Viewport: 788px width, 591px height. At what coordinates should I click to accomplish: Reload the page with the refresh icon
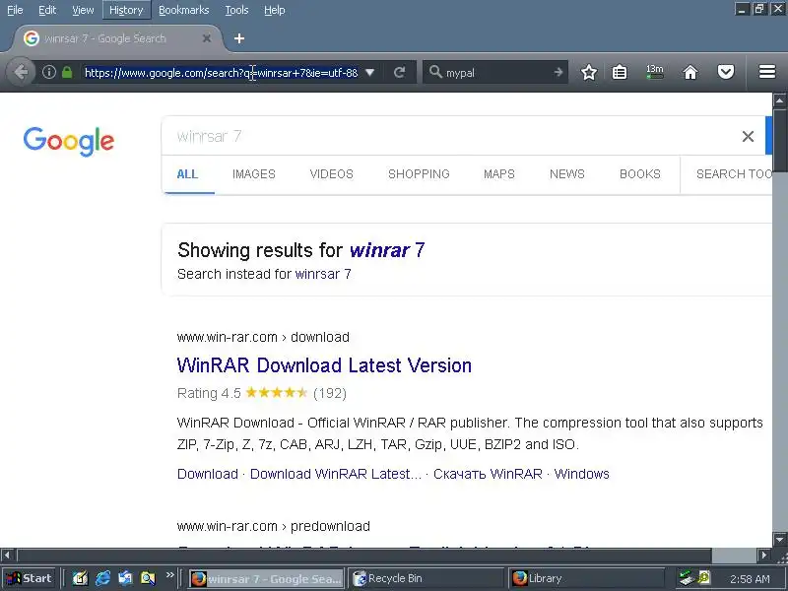(400, 72)
